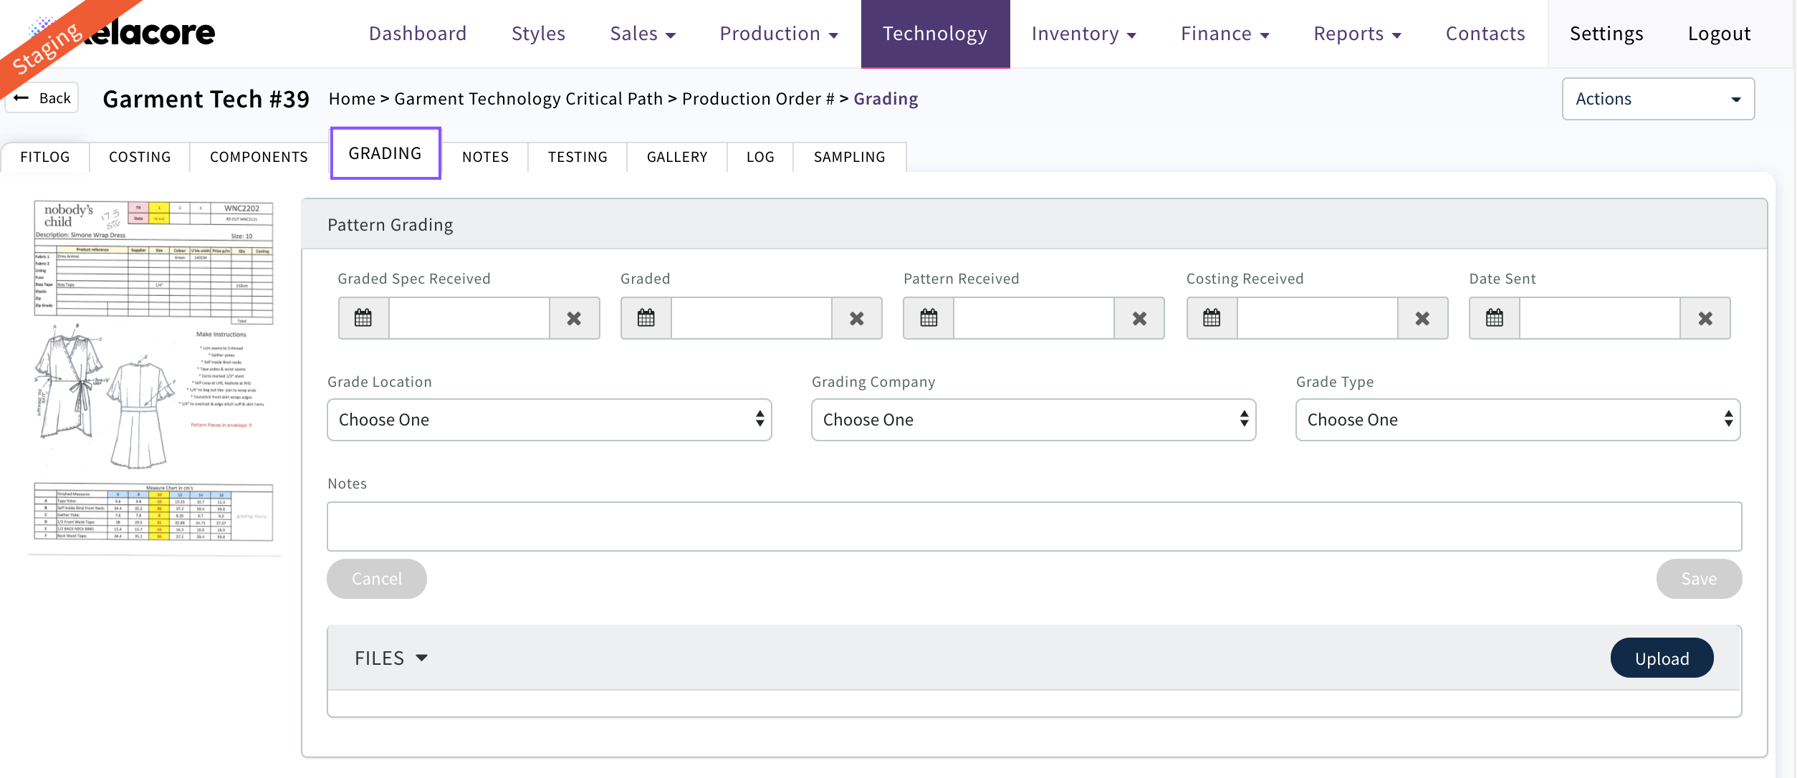Open calendar for Date Sent
The height and width of the screenshot is (778, 1797).
[1494, 318]
